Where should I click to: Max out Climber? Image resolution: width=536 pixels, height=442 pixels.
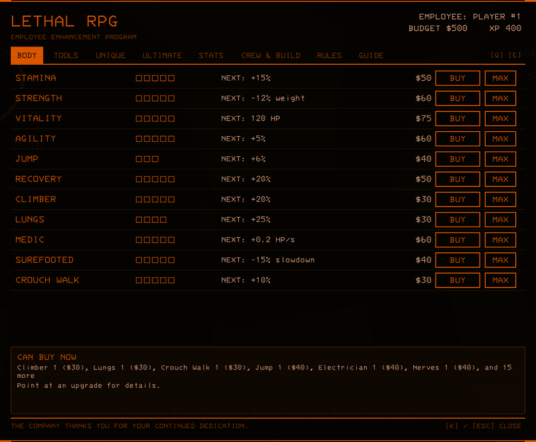[x=500, y=199]
